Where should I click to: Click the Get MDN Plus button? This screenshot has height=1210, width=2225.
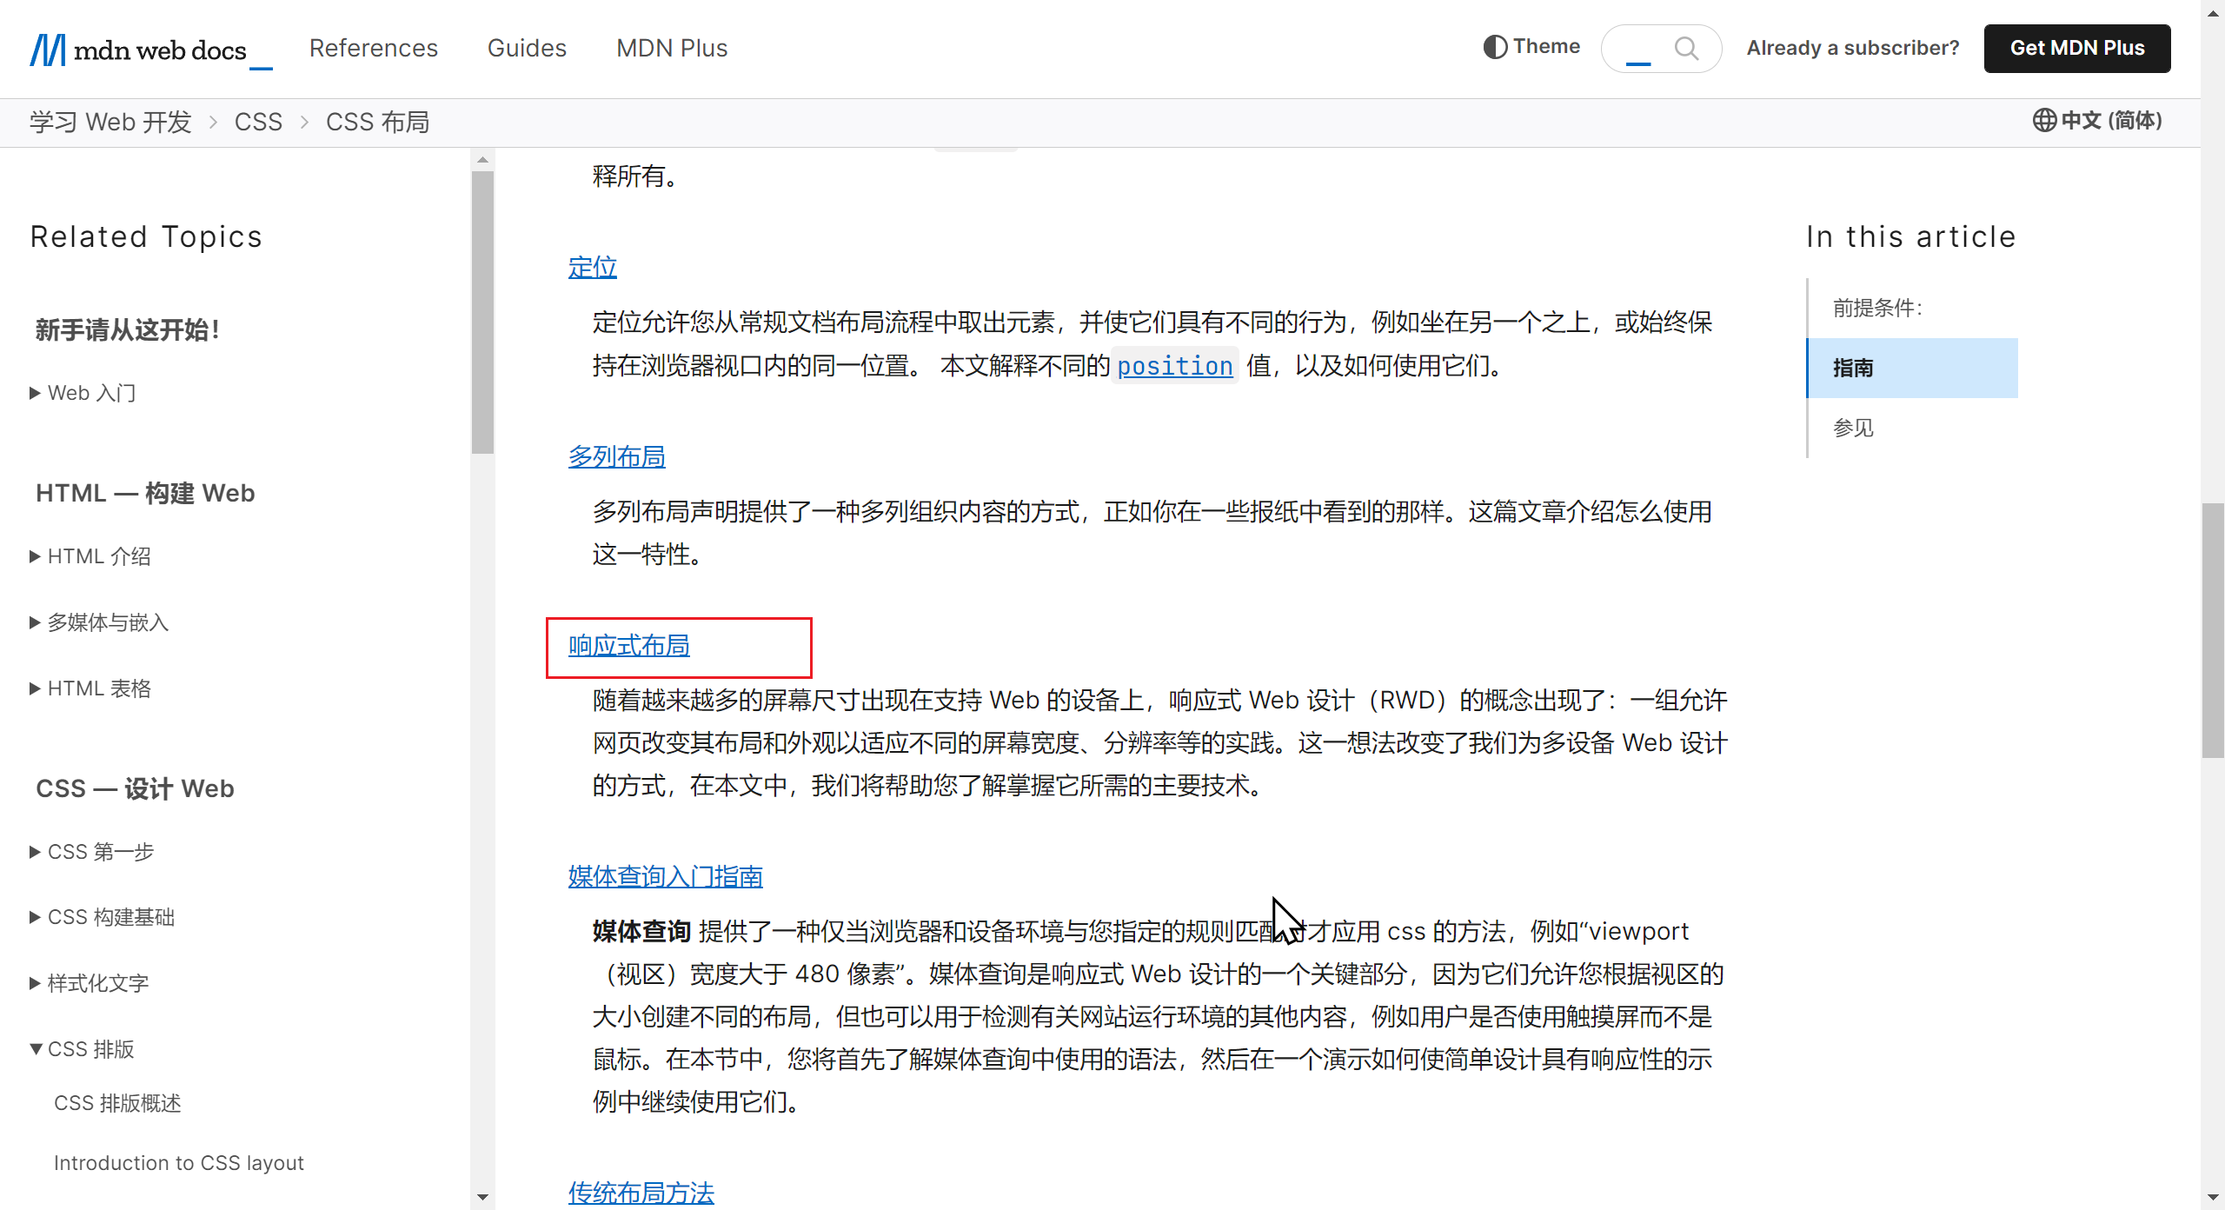[x=2076, y=49]
